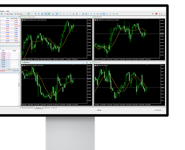The width and height of the screenshot is (185, 150).
Task: Click the tile windows grid icon
Action: click(x=42, y=14)
